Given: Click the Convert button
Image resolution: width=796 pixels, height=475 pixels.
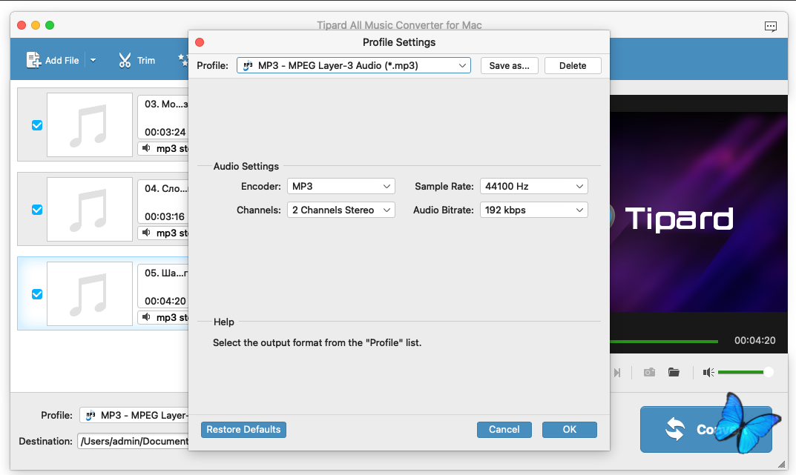Looking at the screenshot, I should tap(706, 429).
